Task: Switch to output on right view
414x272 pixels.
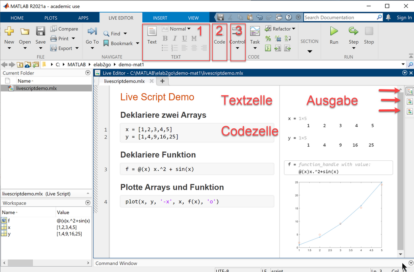Action: click(x=410, y=92)
